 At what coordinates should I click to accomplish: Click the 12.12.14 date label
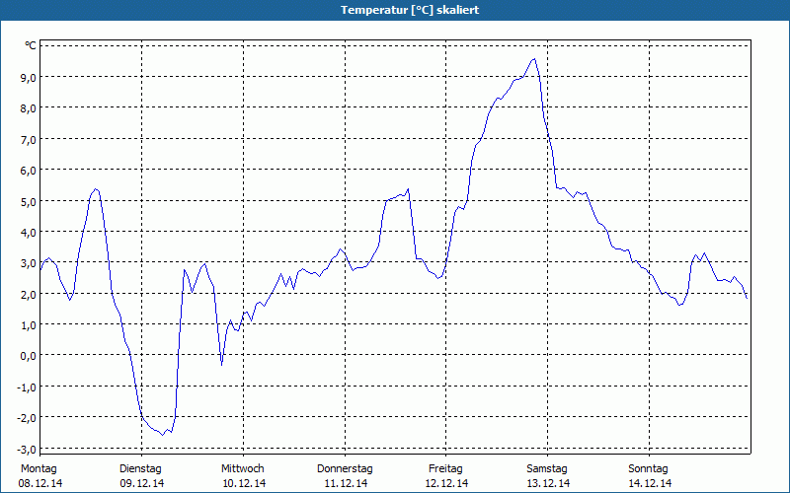447,483
